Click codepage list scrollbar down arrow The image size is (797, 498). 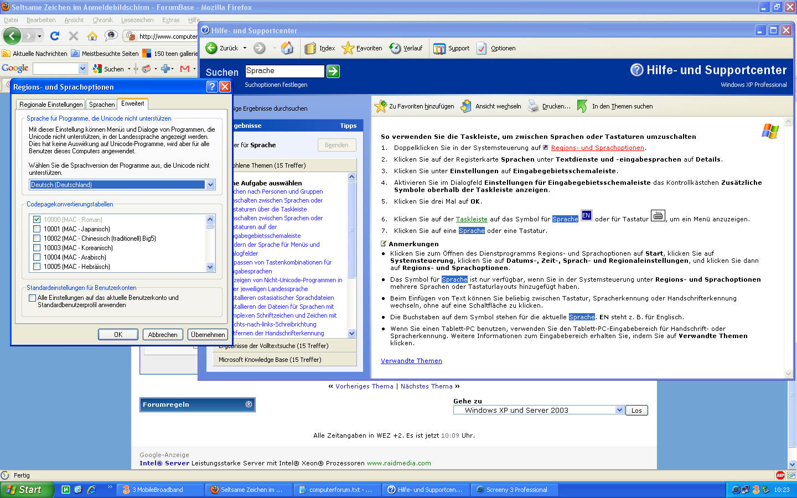(x=210, y=267)
